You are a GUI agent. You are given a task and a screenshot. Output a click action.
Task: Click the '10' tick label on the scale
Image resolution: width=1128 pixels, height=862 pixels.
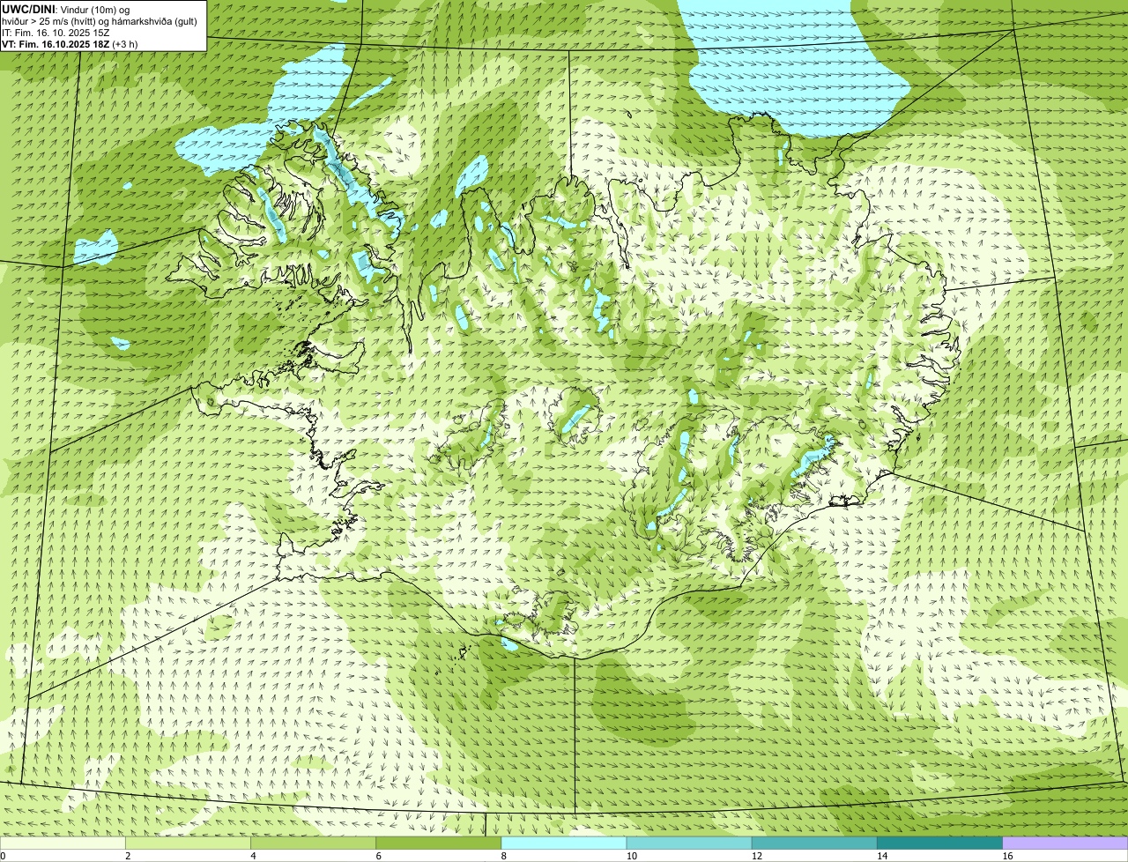(631, 856)
